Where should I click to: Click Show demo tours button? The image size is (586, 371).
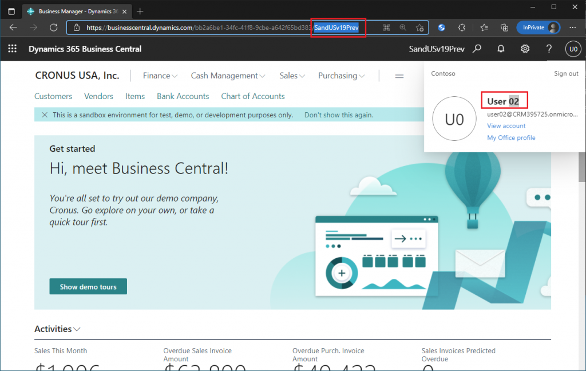coord(88,286)
